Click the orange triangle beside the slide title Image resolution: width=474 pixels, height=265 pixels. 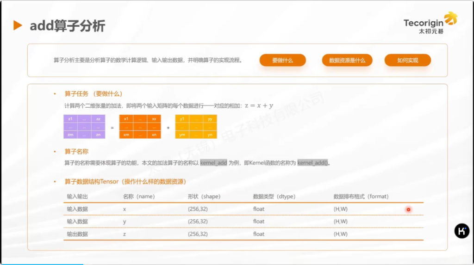[x=18, y=25]
